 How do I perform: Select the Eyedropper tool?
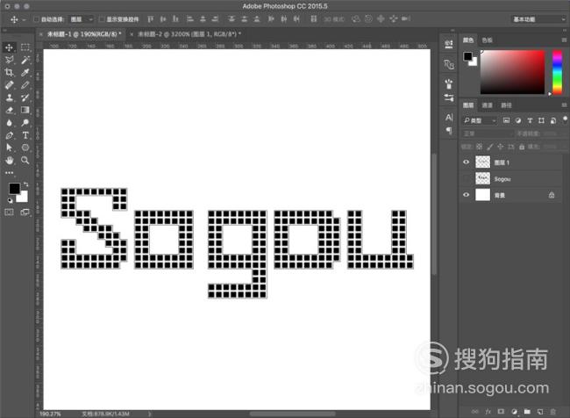coord(25,73)
